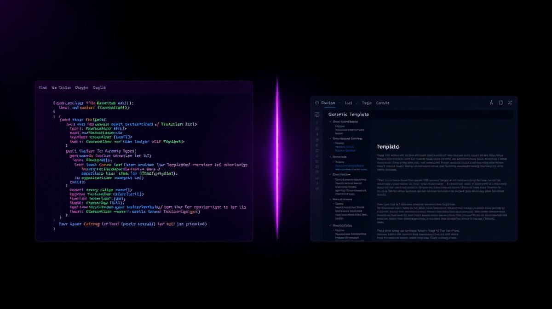Screen dimensions: 552x309
Task: Toggle the chevron of the last outline section
Action: click(x=331, y=226)
